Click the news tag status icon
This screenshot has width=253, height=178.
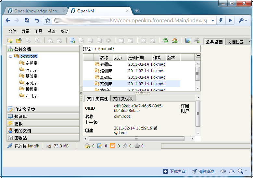(125, 146)
